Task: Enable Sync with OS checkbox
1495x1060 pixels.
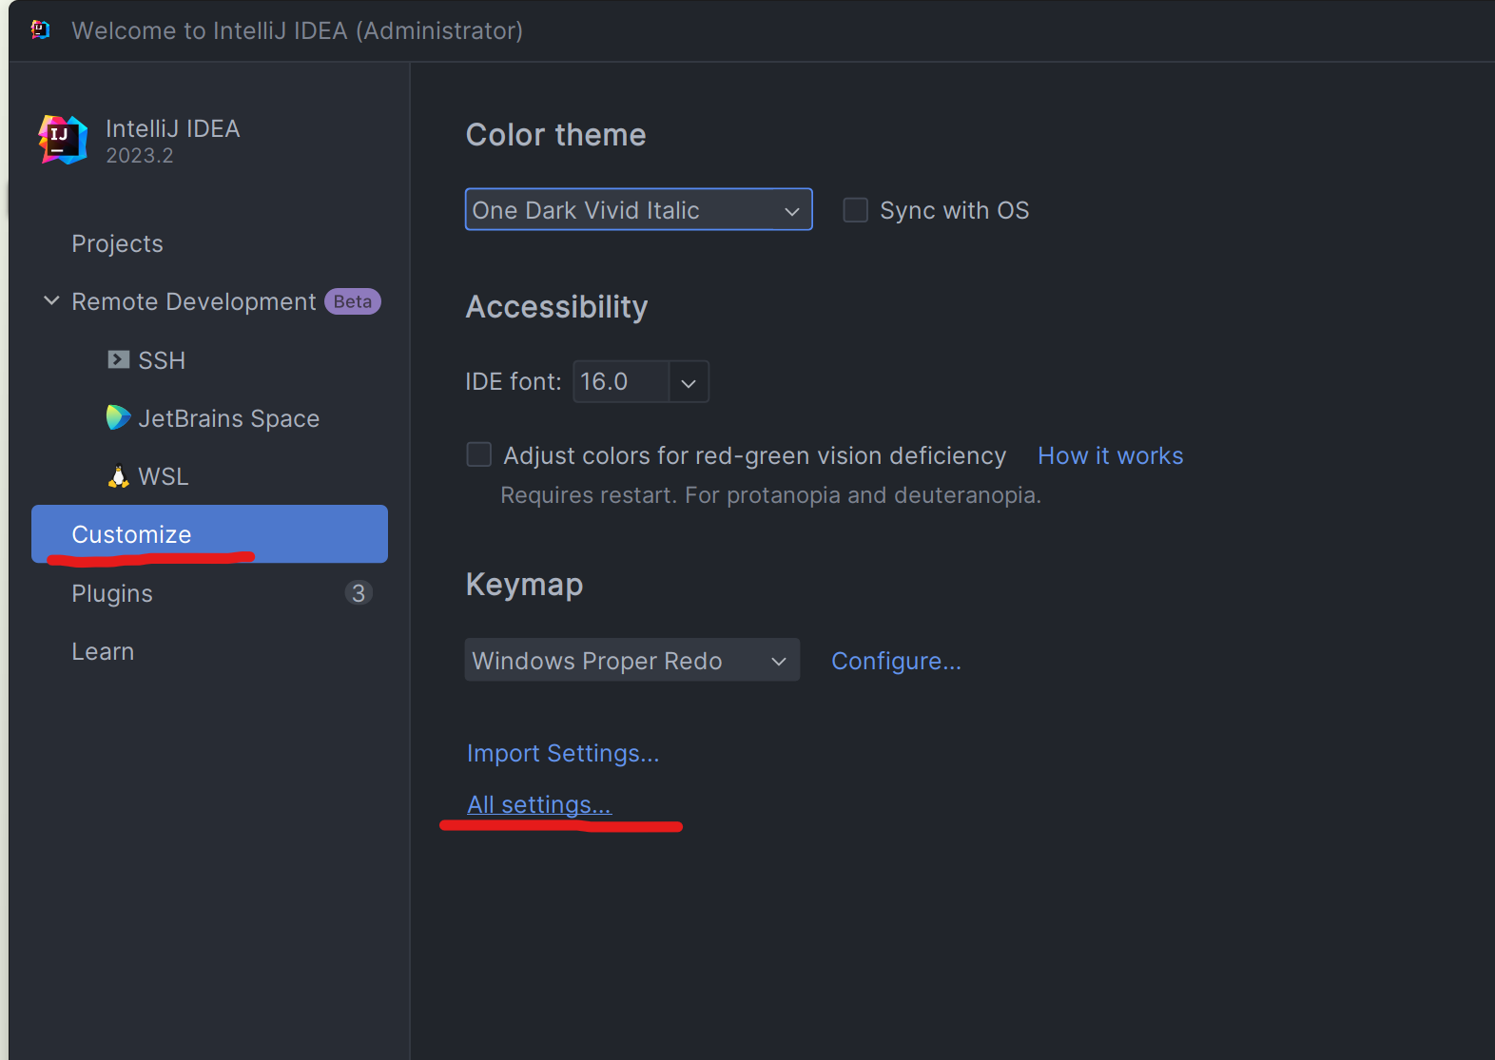Action: point(856,210)
